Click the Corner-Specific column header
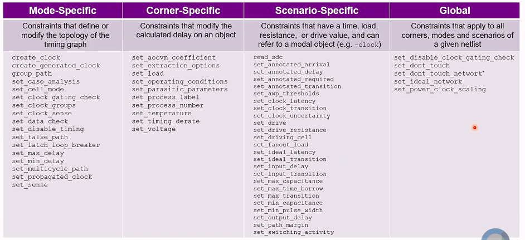Screen dimensions: 525x240 point(183,11)
